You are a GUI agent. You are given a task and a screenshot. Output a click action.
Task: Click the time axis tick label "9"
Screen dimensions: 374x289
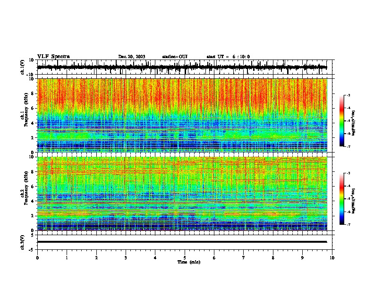coord(302,258)
